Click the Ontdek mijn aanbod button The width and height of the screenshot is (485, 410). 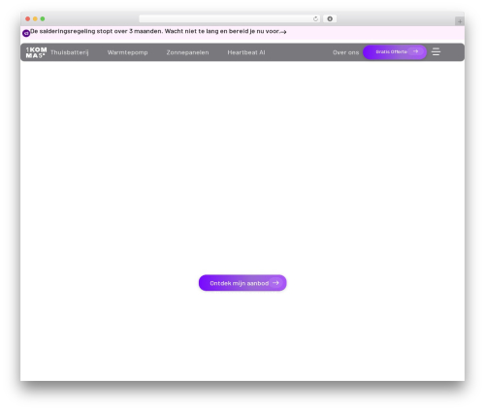point(242,283)
